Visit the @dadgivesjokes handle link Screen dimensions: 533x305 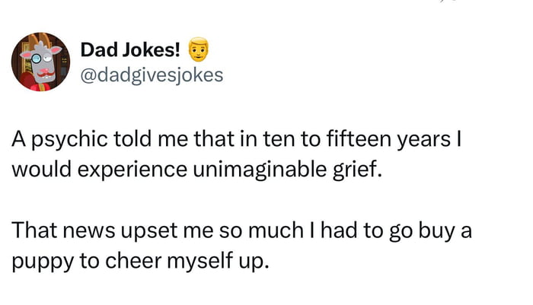152,75
